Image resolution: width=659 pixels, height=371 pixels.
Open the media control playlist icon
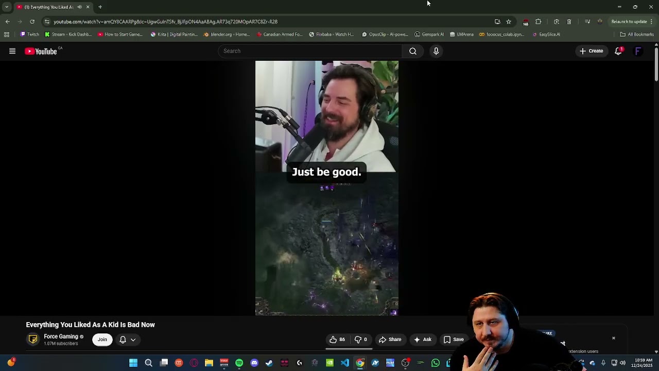(587, 22)
